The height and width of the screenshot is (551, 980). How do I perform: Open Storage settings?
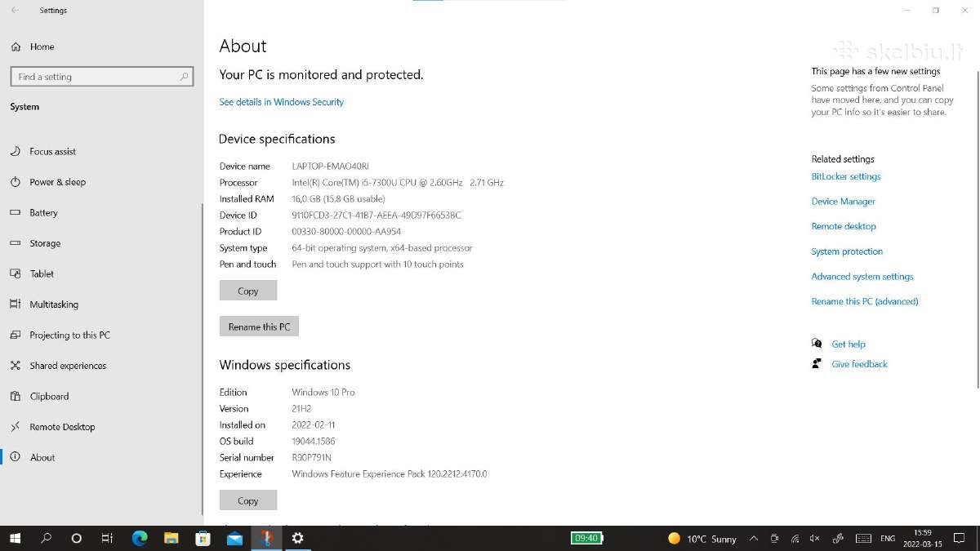point(45,243)
